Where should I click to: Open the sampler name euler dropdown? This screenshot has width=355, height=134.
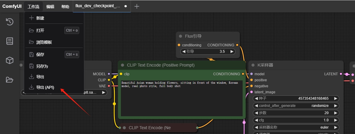[296, 127]
